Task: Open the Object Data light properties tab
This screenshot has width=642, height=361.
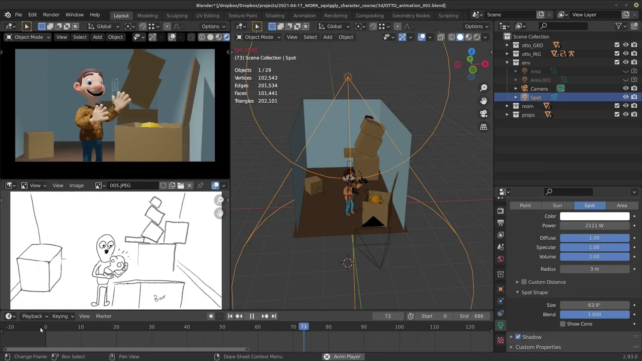Action: (x=501, y=325)
